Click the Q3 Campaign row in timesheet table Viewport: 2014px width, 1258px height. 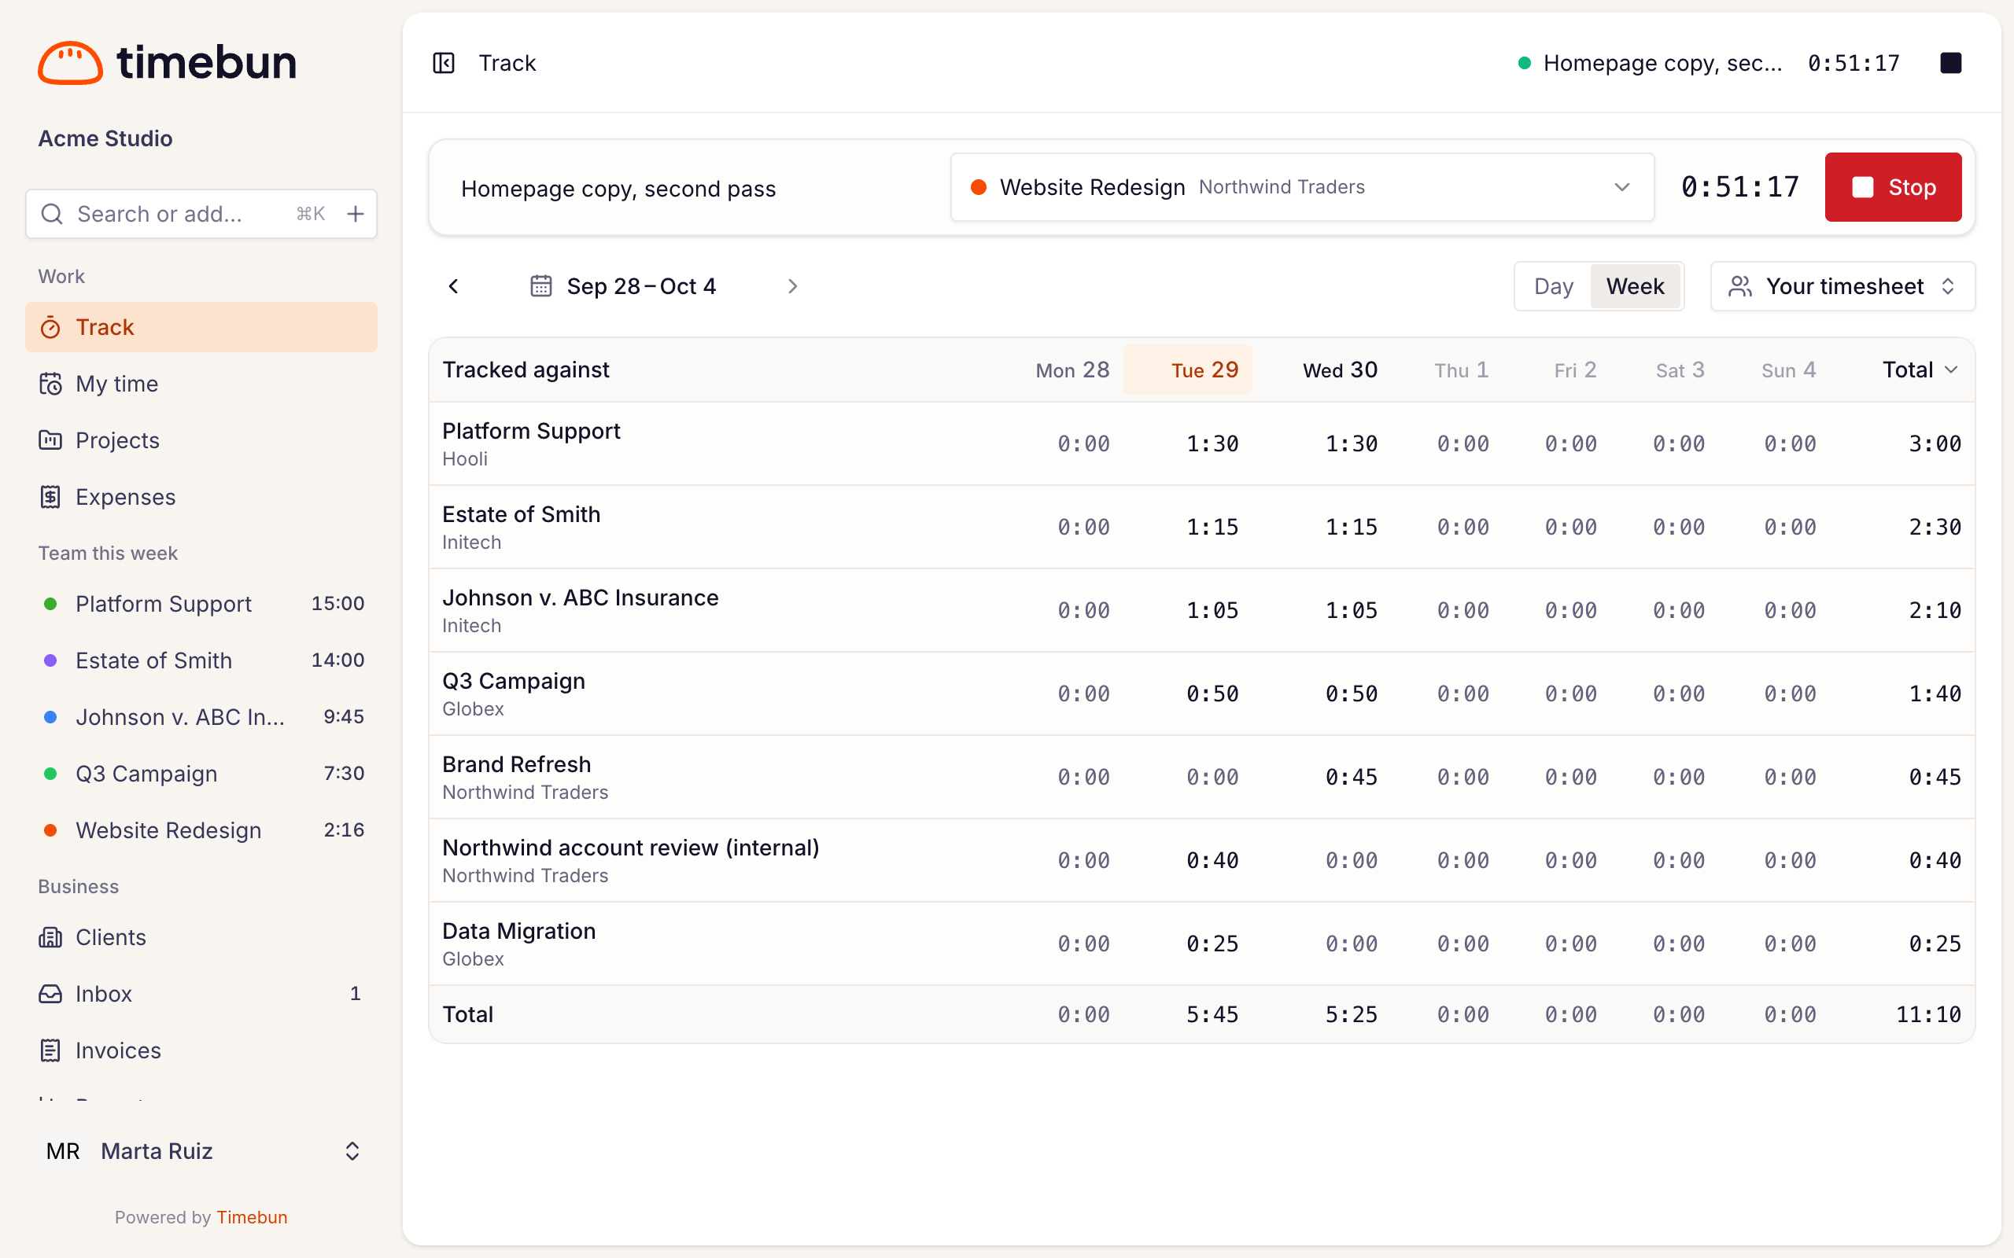[1202, 694]
